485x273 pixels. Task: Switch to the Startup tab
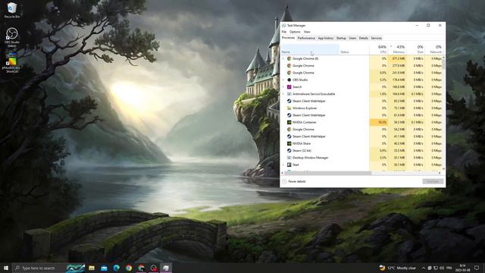[x=341, y=38]
